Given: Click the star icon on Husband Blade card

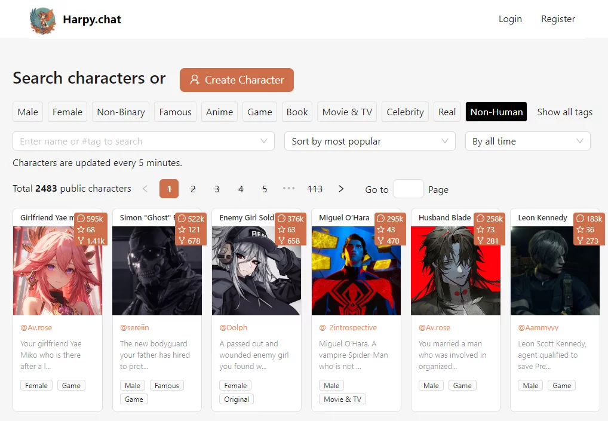Looking at the screenshot, I should [x=480, y=229].
